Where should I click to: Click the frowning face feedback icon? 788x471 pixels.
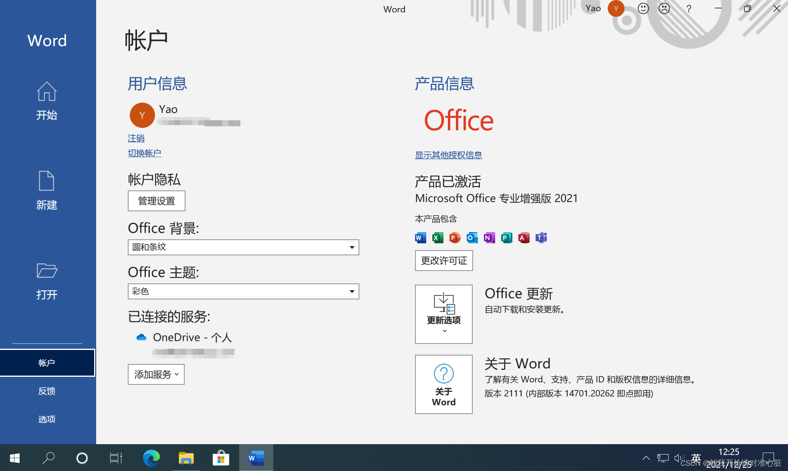tap(664, 8)
